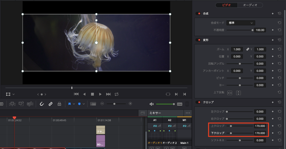
Task: Toggle the 変形 section switch
Action: 199,40
